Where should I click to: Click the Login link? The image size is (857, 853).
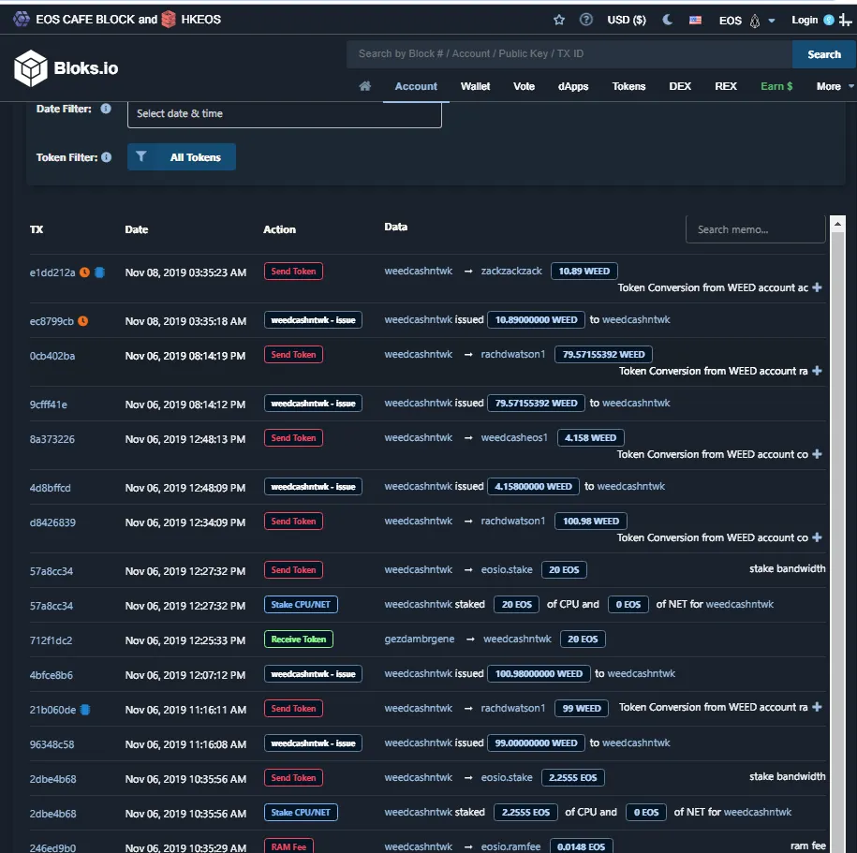(x=805, y=21)
